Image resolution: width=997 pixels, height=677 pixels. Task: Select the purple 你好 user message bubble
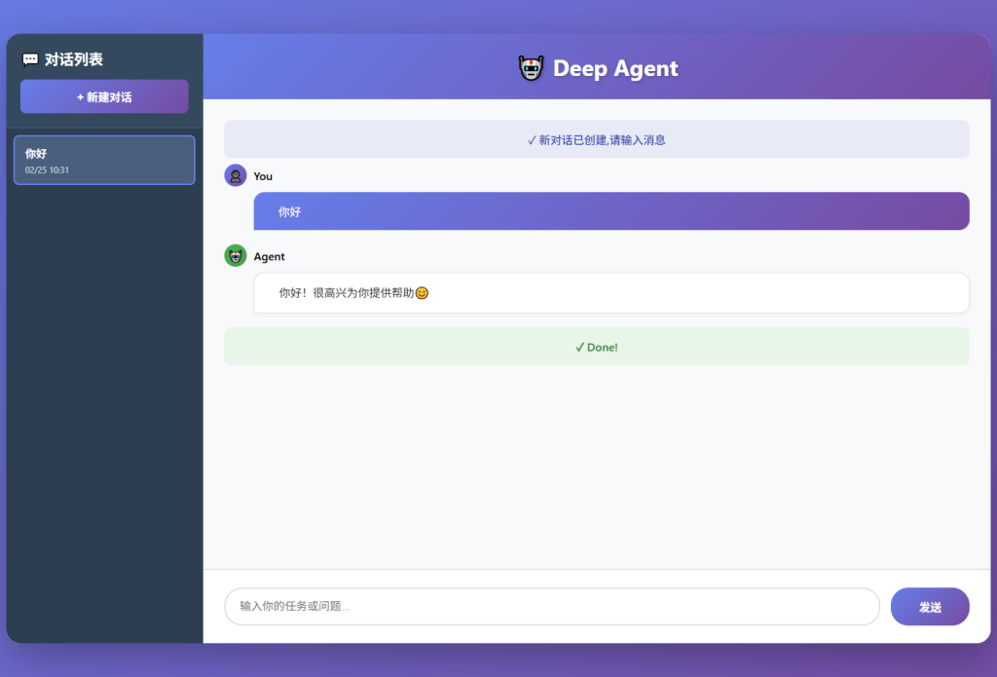(x=610, y=211)
